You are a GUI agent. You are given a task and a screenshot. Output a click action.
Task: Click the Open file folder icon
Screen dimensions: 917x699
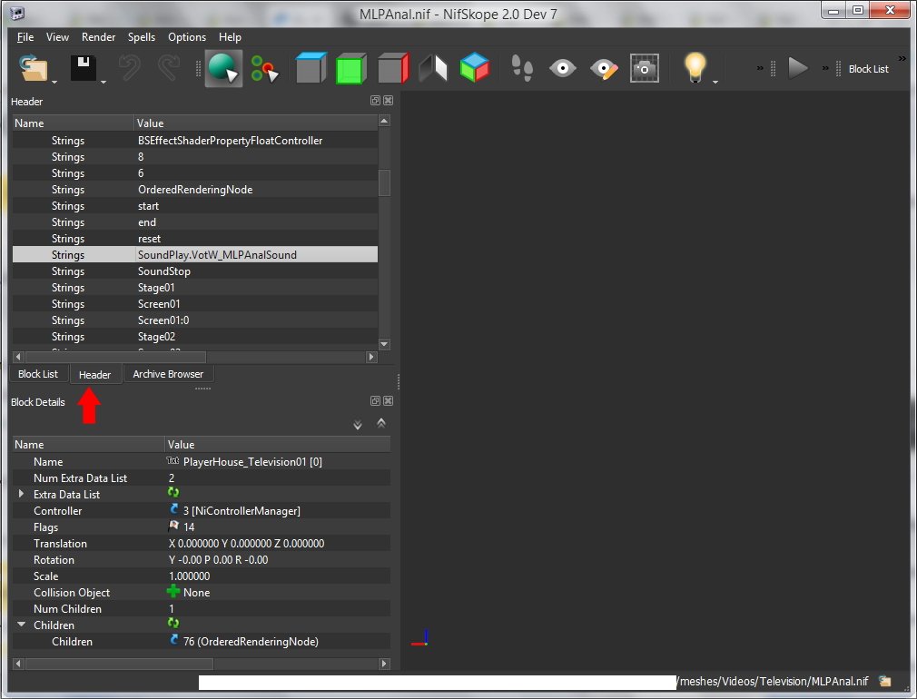(x=33, y=68)
